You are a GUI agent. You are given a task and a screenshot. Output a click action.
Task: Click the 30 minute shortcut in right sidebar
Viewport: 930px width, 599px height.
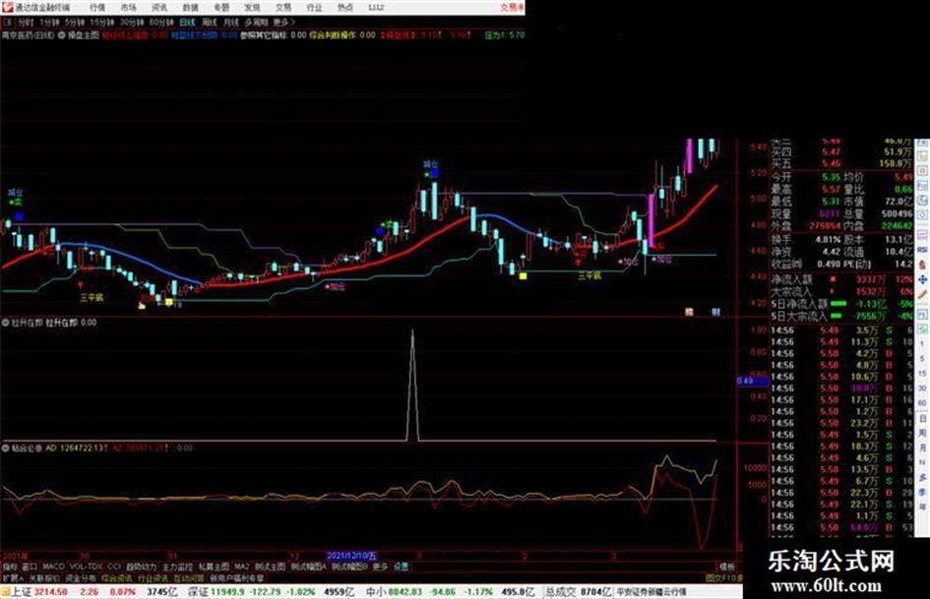922,389
